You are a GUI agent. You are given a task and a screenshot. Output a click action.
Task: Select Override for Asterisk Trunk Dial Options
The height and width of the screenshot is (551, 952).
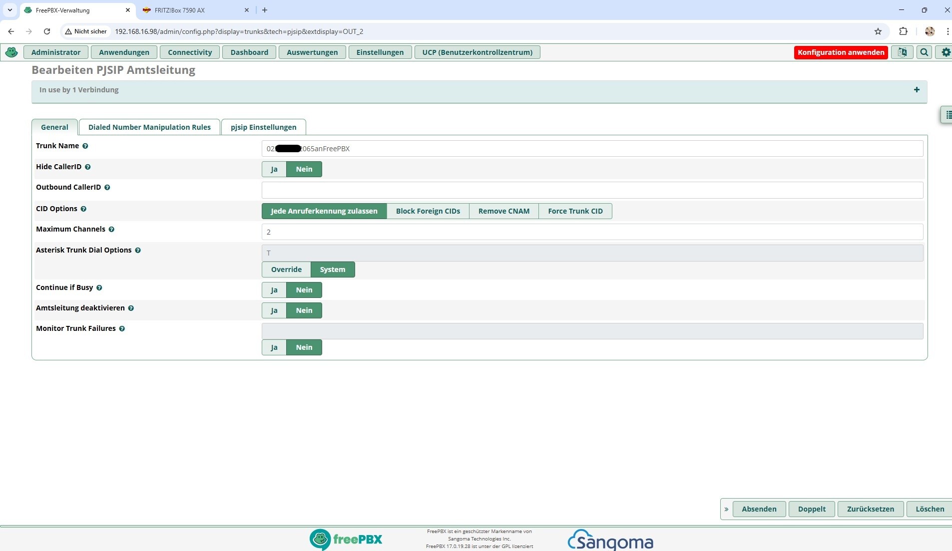point(286,270)
